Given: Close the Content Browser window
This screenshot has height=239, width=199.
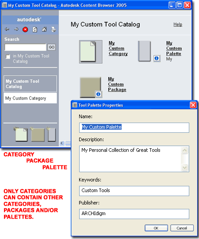Looking at the screenshot, I should point(187,5).
